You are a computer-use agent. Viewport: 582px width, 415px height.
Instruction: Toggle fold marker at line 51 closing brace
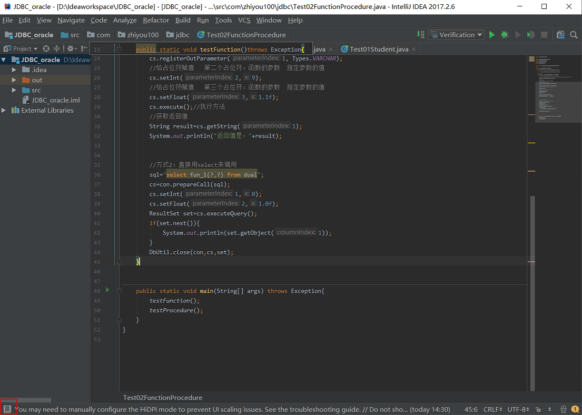(119, 320)
